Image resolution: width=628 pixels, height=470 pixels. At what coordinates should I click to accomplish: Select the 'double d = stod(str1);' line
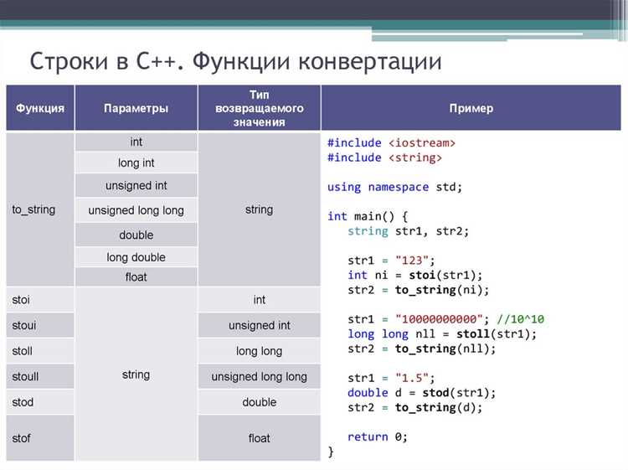point(422,393)
